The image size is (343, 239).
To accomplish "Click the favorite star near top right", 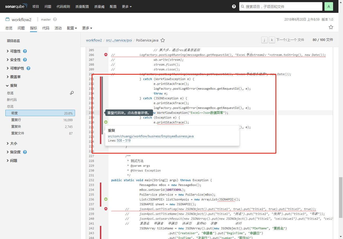I will coord(331,27).
